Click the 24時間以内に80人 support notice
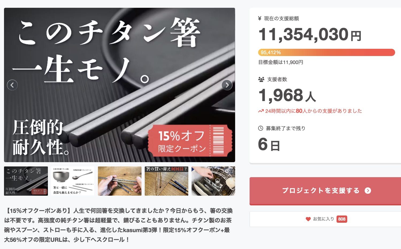401x249 pixels. click(x=310, y=111)
